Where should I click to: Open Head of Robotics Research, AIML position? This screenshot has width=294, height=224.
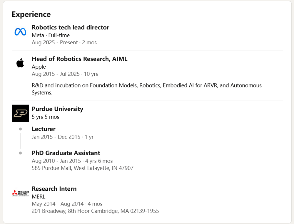click(x=79, y=59)
